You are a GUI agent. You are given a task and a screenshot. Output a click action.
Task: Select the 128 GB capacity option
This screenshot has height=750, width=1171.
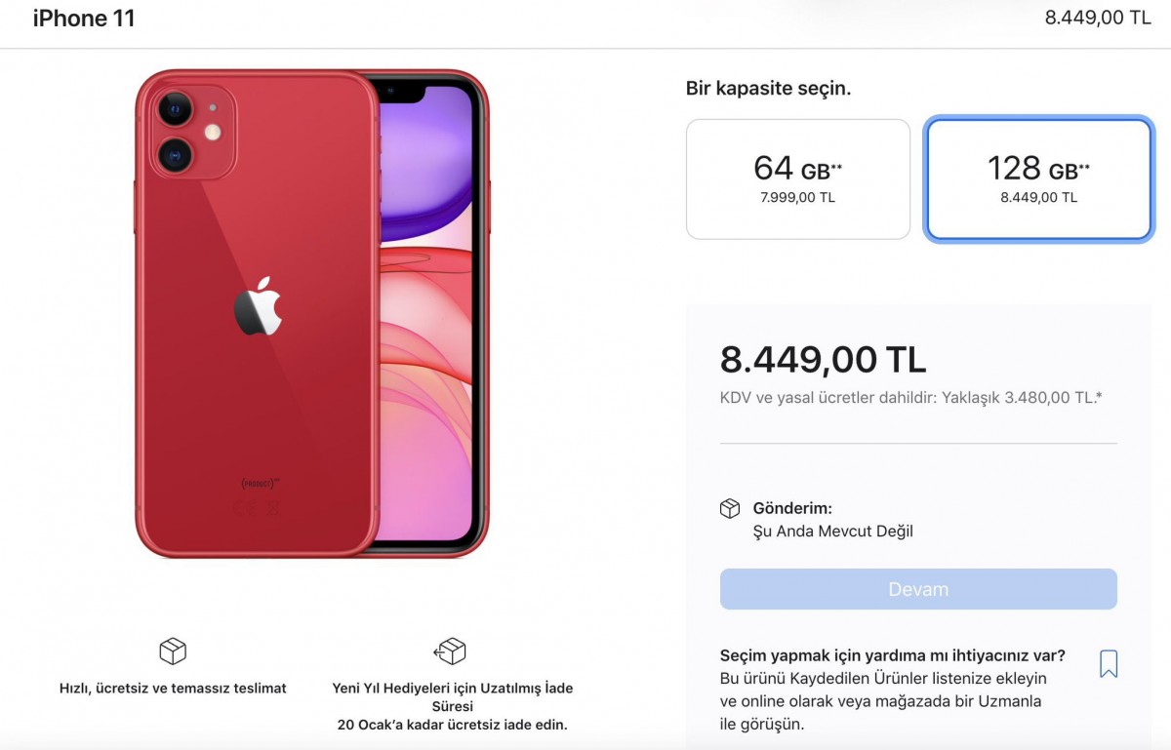pos(1039,179)
